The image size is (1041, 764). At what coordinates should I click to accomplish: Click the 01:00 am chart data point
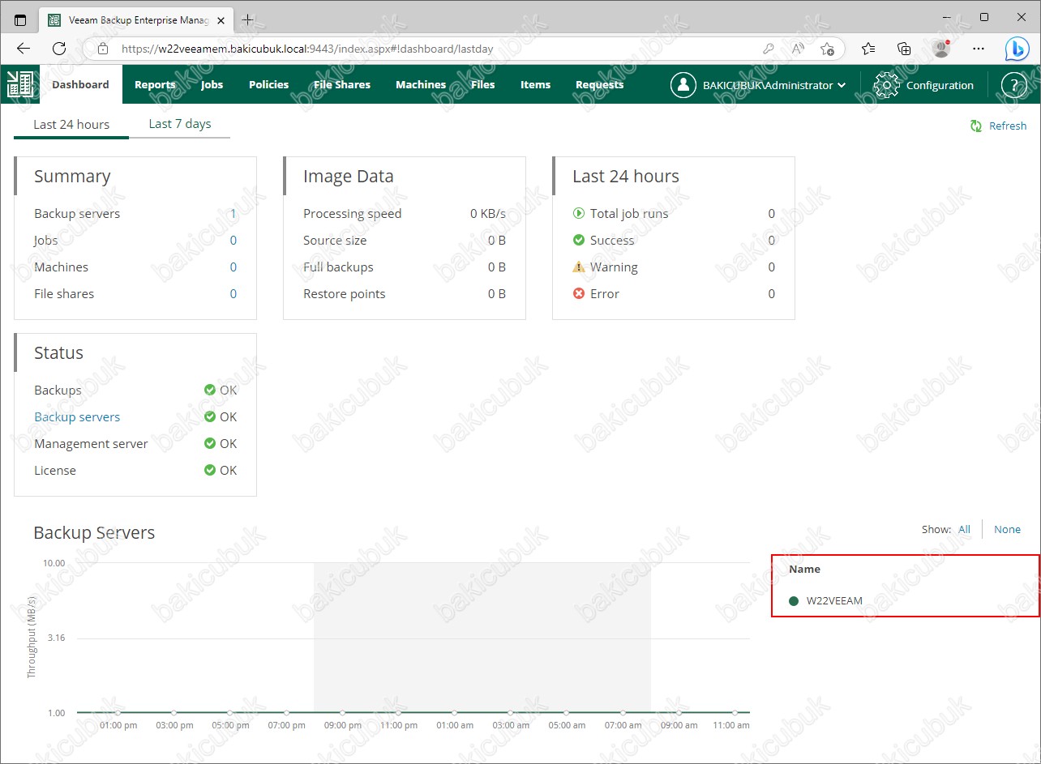click(455, 713)
